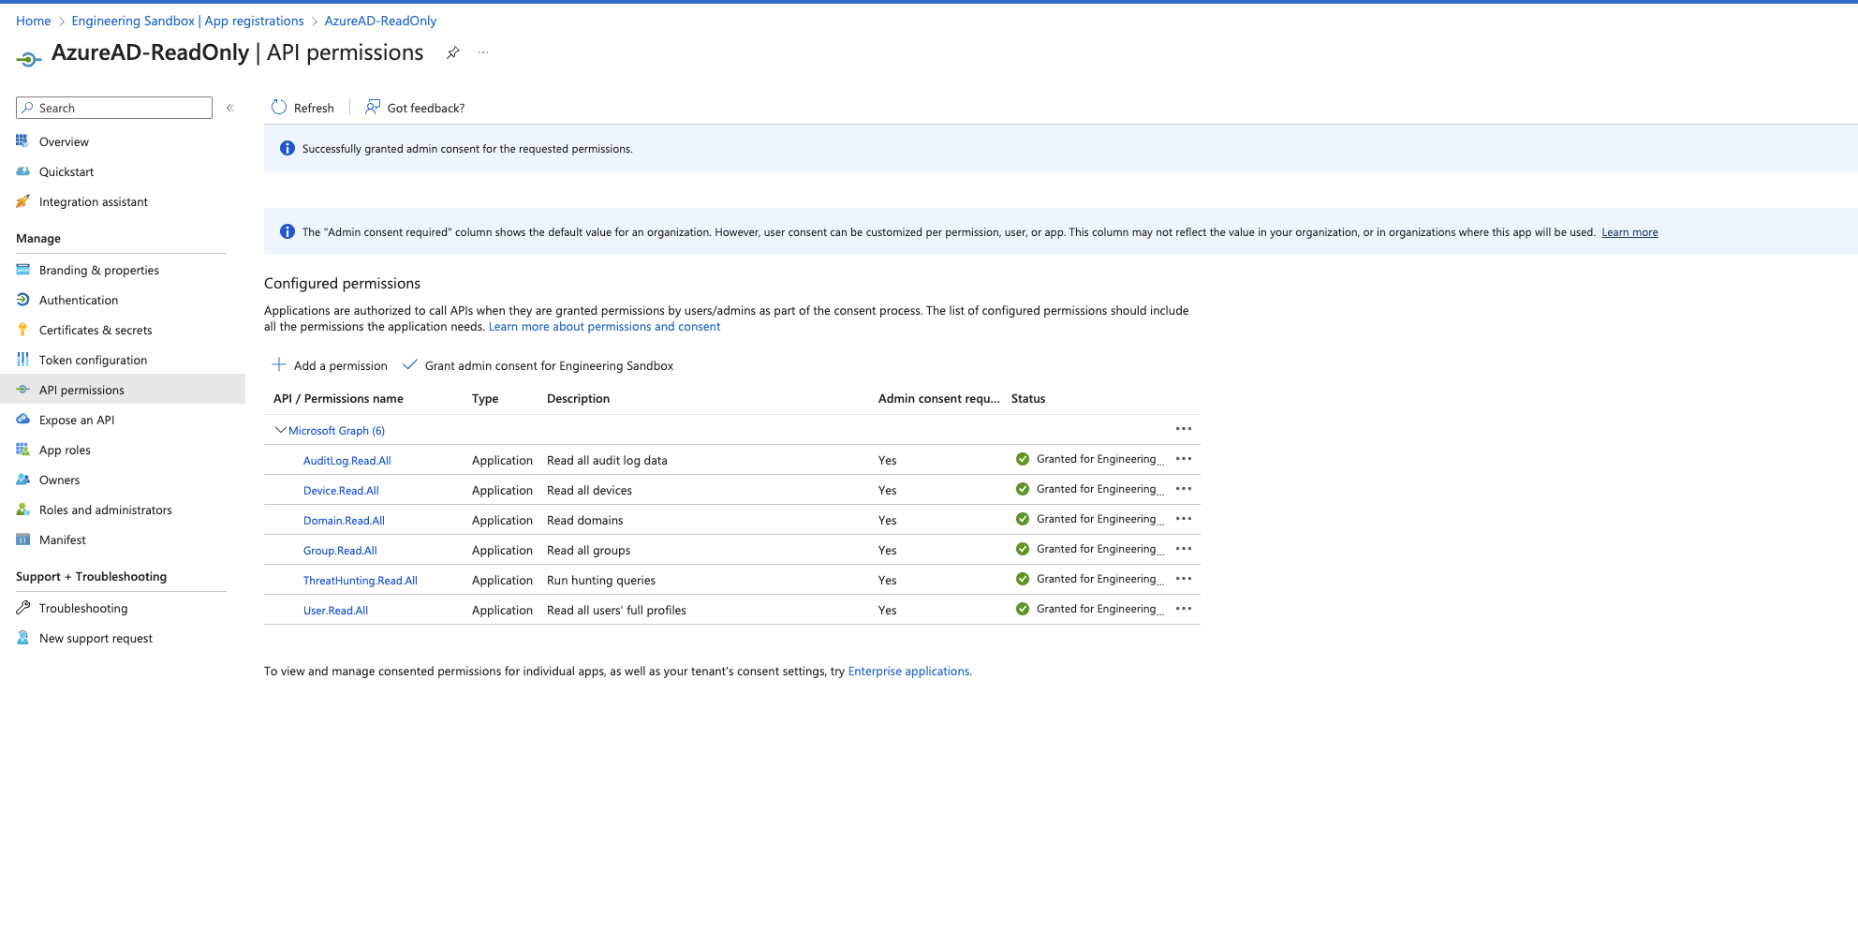Open the more options ellipsis beside the page title
Image resolution: width=1858 pixels, height=931 pixels.
click(483, 52)
